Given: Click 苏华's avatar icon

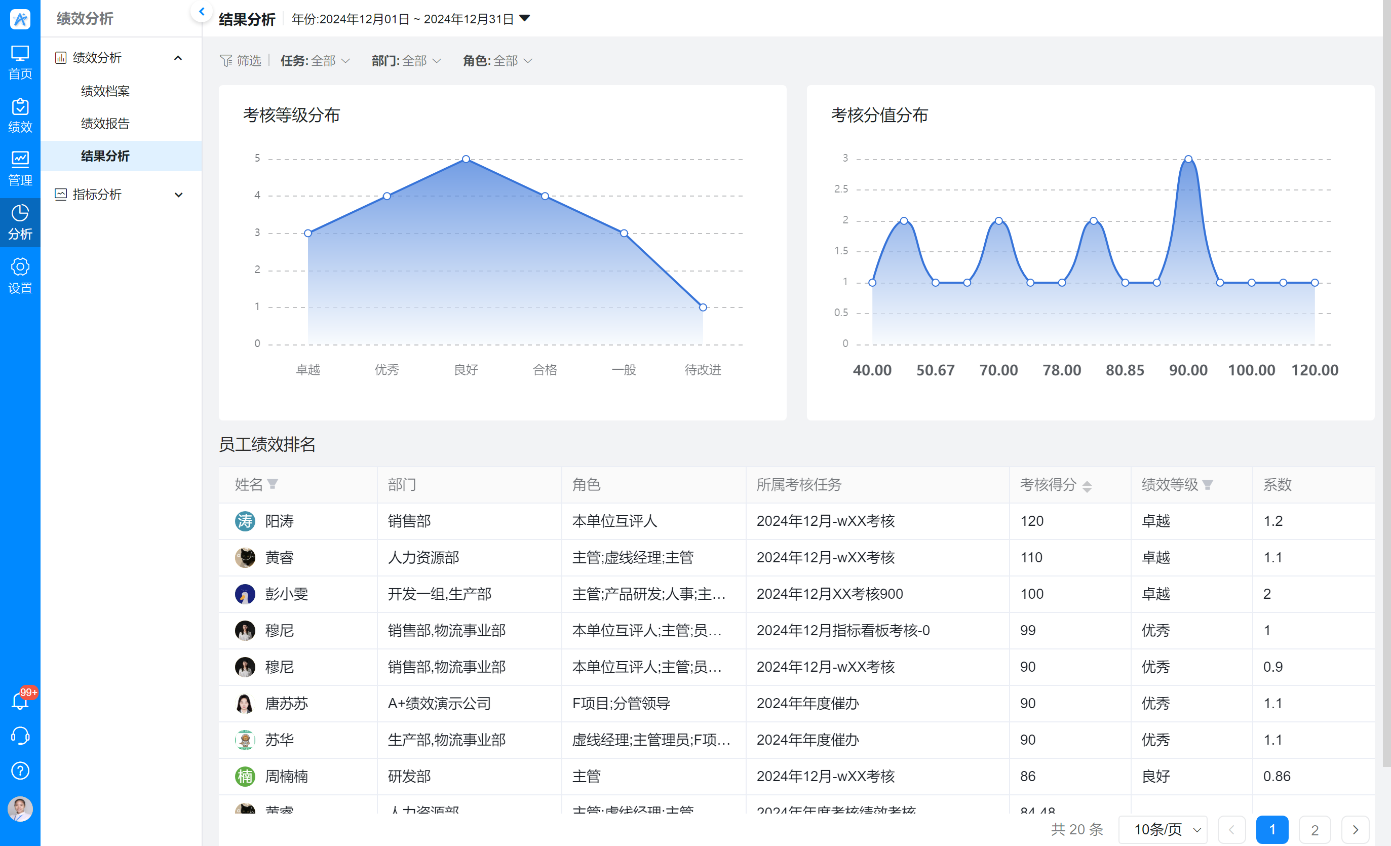Looking at the screenshot, I should pos(245,739).
